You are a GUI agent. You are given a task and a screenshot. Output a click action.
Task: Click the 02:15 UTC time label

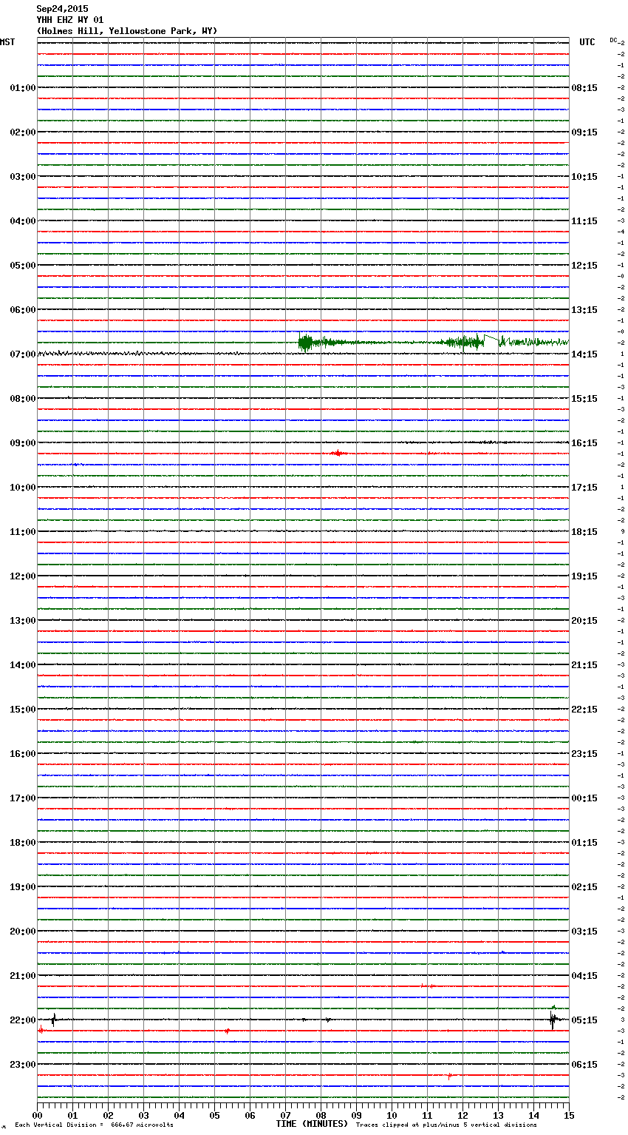pos(584,887)
